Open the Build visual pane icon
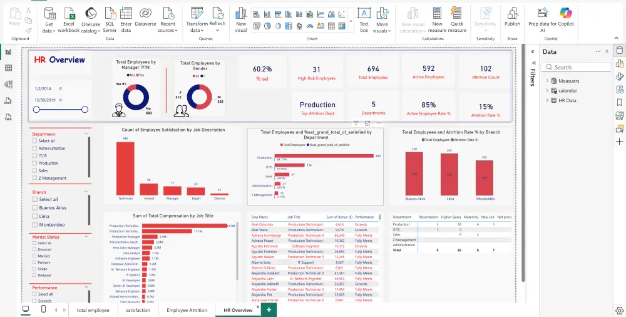The image size is (626, 317). (619, 63)
